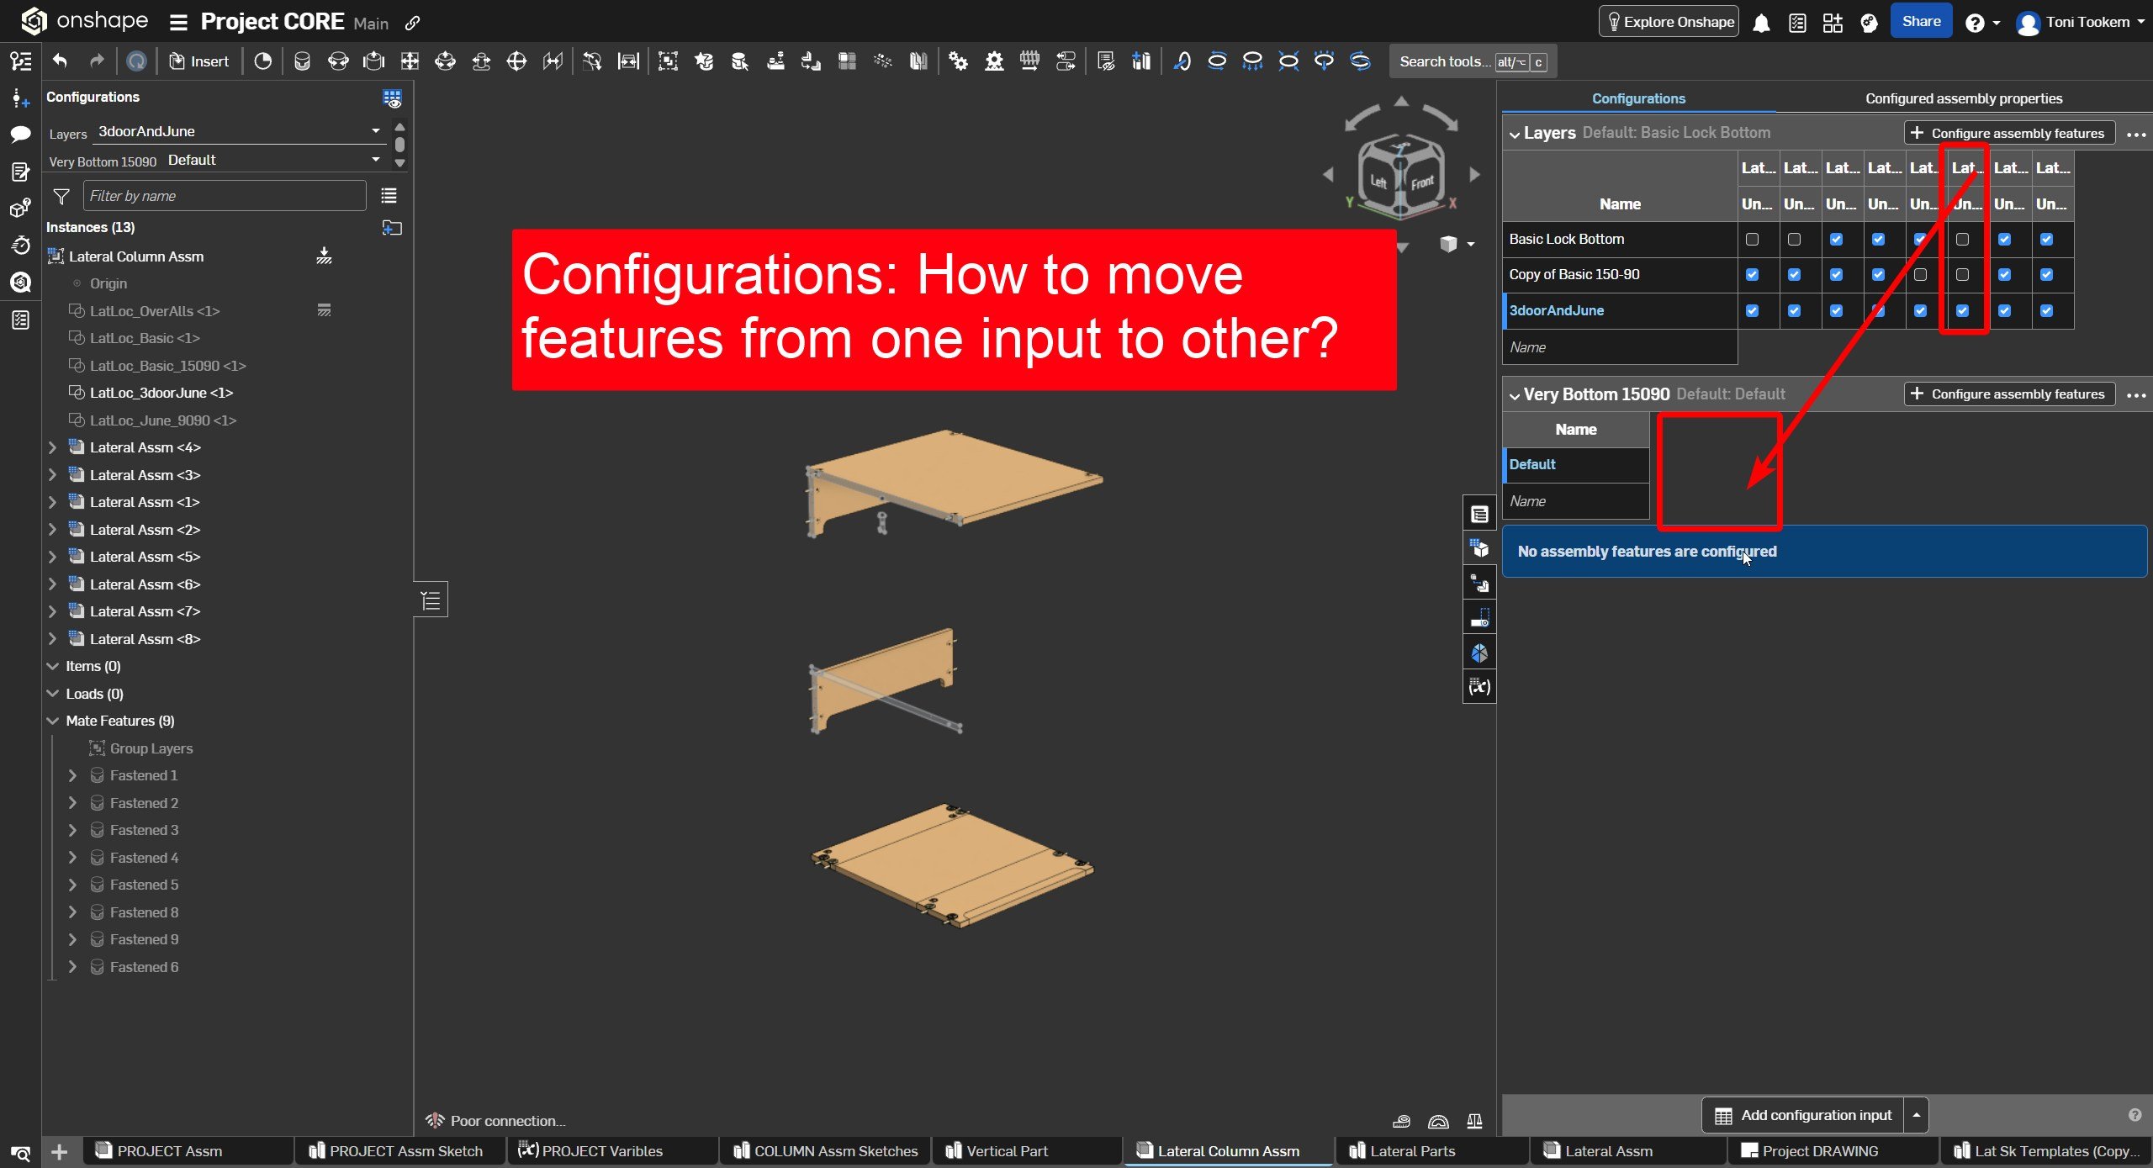Toggle unchecked fifth checkbox in Copy of Basic 150-90 row
2153x1168 pixels.
pyautogui.click(x=1920, y=275)
